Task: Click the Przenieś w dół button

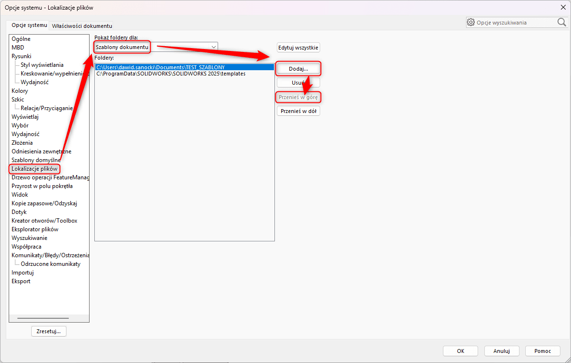Action: (x=298, y=111)
